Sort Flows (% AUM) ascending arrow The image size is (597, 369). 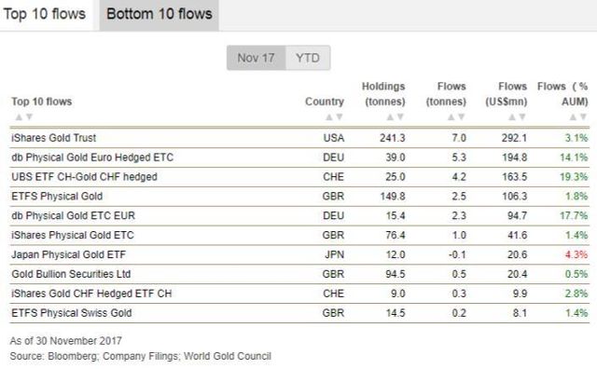pyautogui.click(x=573, y=117)
